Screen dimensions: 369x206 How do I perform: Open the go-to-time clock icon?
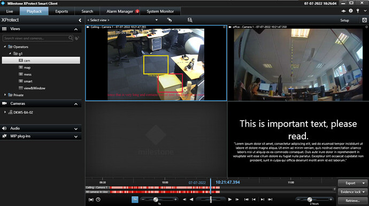point(98,200)
